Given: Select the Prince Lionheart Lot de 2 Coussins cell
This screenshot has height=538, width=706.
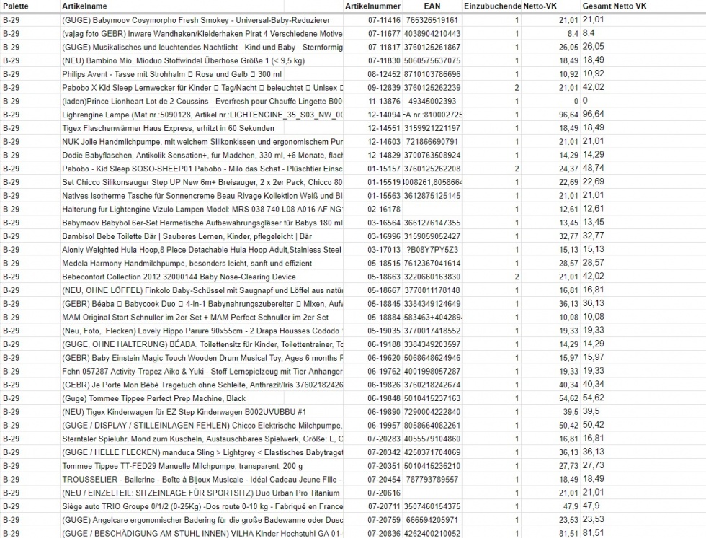Looking at the screenshot, I should (202, 102).
